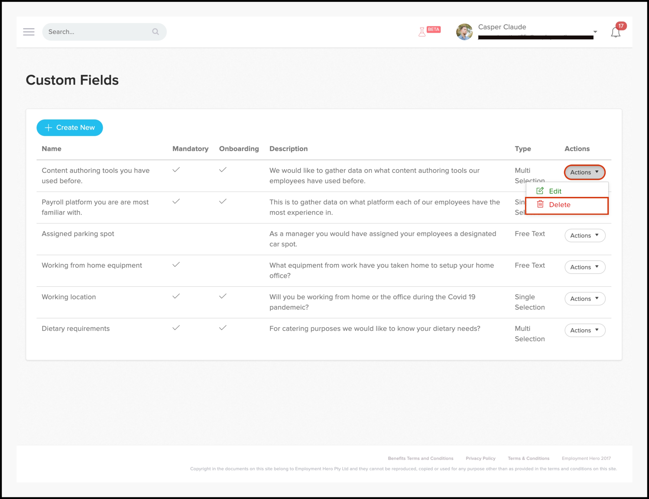649x499 pixels.
Task: Open Actions dropdown for Assigned parking spot
Action: coord(584,236)
